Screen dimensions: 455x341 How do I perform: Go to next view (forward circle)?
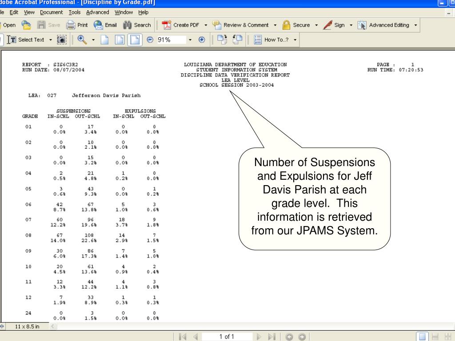point(302,337)
